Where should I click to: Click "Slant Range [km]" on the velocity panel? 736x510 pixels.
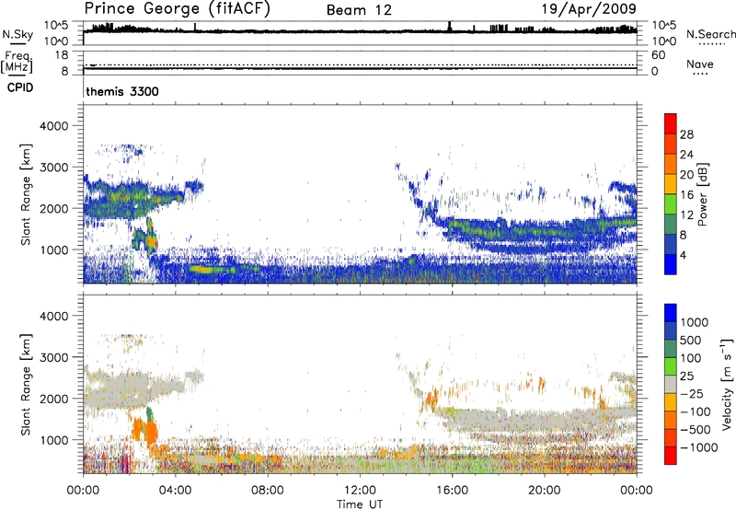click(27, 385)
